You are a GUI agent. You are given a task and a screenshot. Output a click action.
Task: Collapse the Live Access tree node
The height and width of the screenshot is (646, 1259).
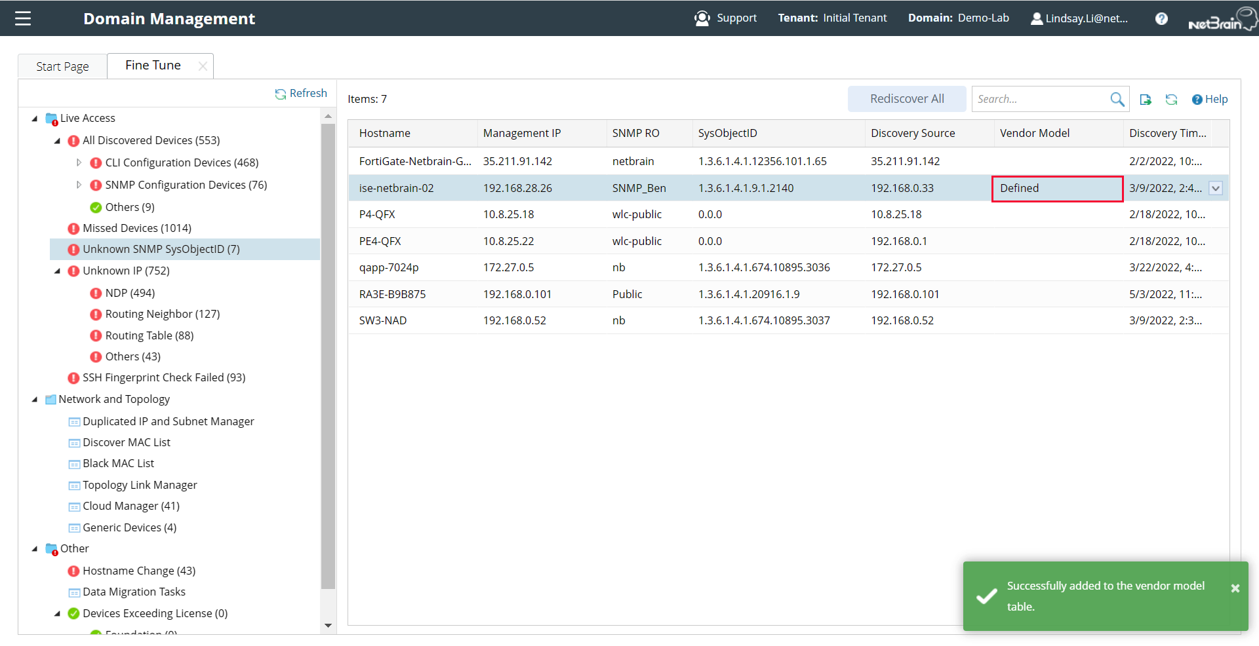pos(35,118)
